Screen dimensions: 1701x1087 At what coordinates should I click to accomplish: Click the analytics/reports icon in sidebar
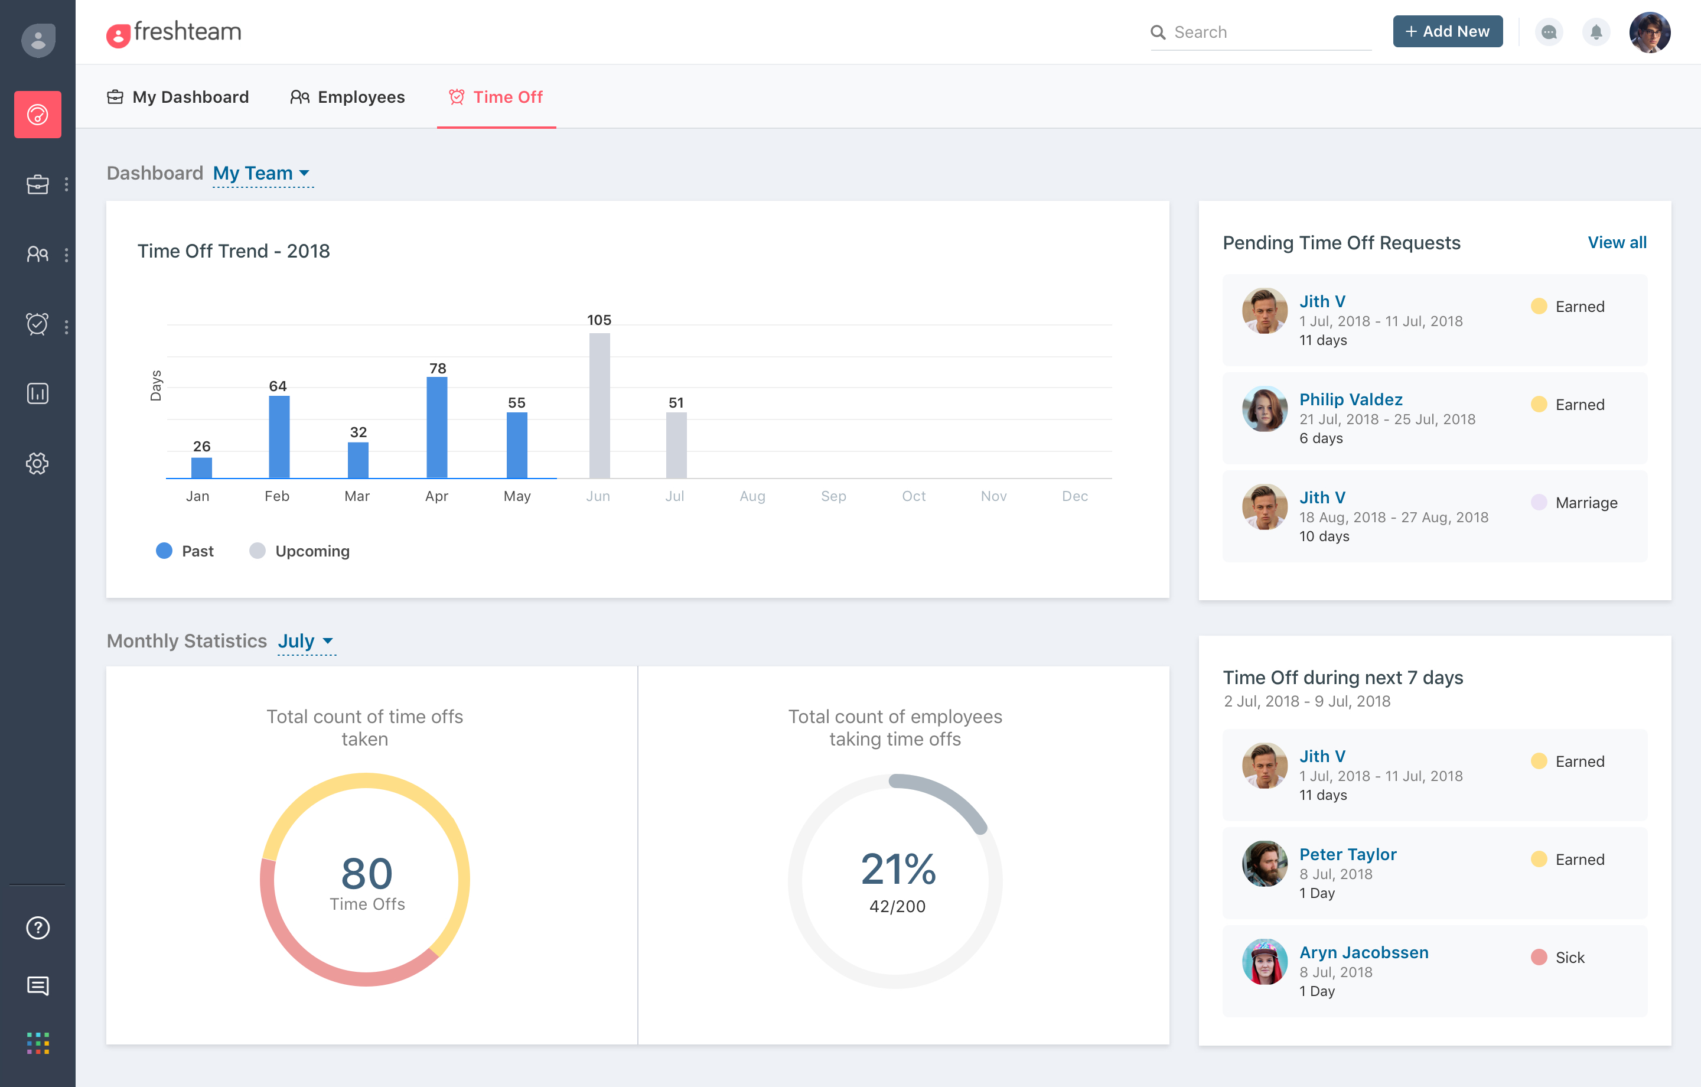(x=35, y=394)
